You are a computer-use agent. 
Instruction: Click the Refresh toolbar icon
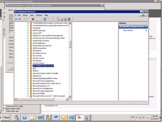pos(40,19)
